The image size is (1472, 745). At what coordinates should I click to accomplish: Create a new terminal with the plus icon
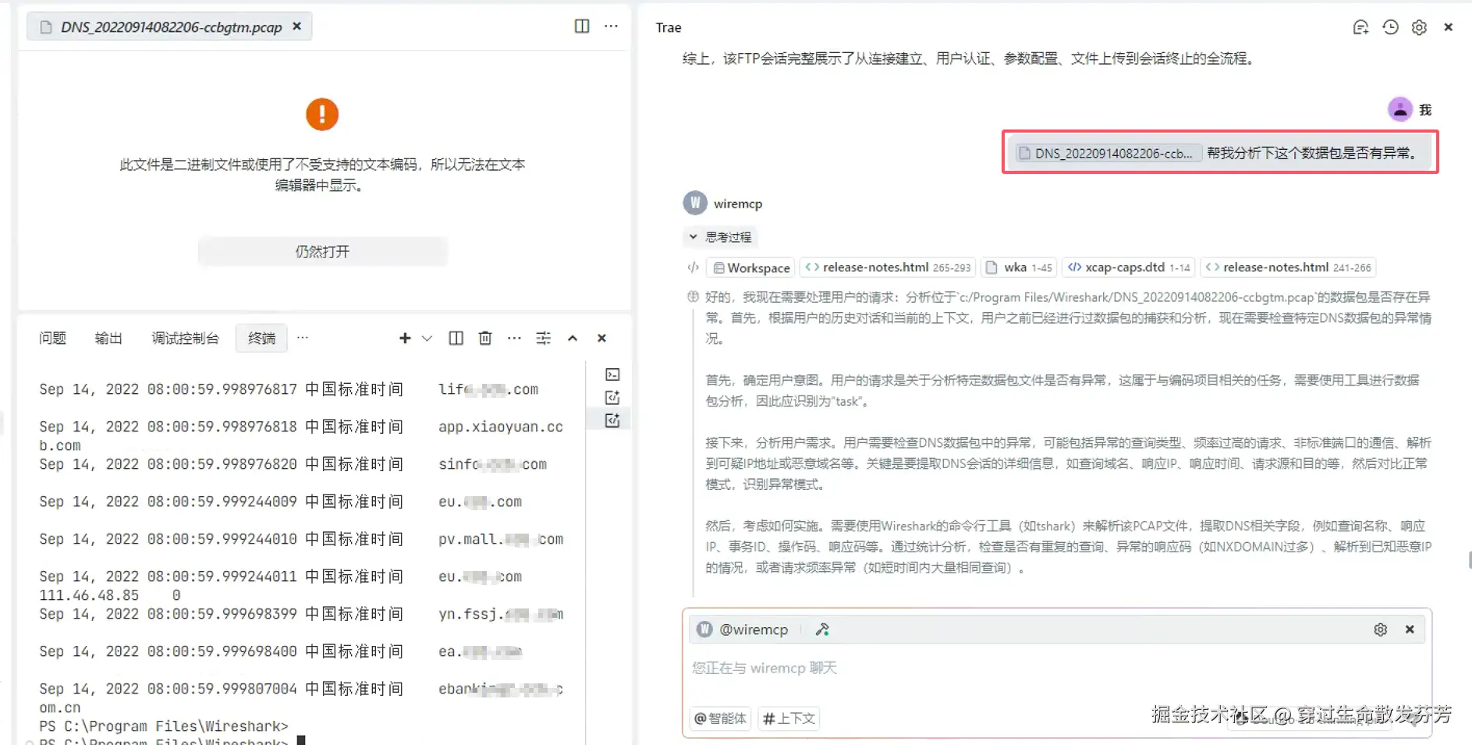[405, 338]
